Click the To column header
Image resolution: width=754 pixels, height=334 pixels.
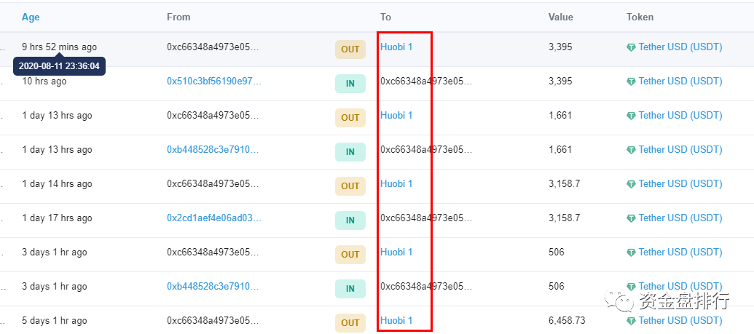pos(385,17)
